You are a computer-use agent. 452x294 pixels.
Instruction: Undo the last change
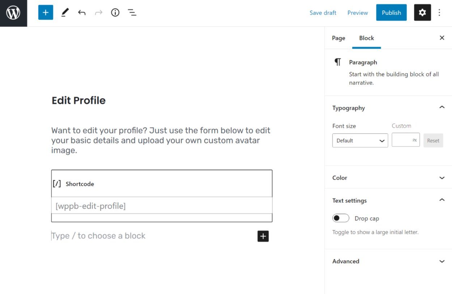tap(82, 13)
